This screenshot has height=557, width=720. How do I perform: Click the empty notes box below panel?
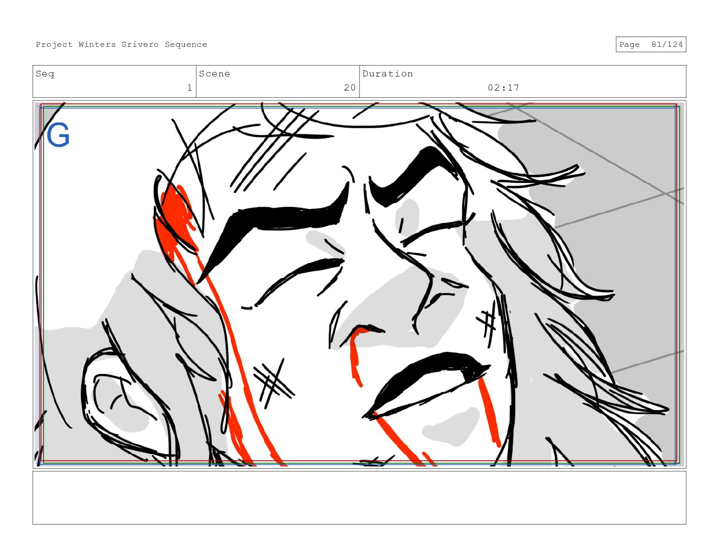pyautogui.click(x=359, y=498)
